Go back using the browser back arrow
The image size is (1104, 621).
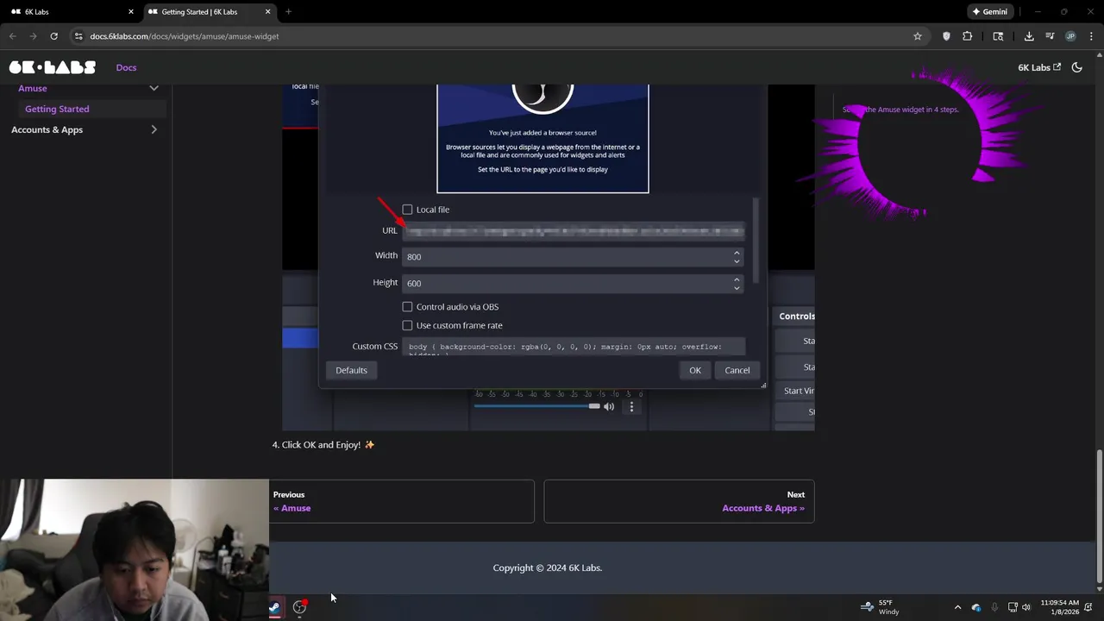pyautogui.click(x=13, y=36)
